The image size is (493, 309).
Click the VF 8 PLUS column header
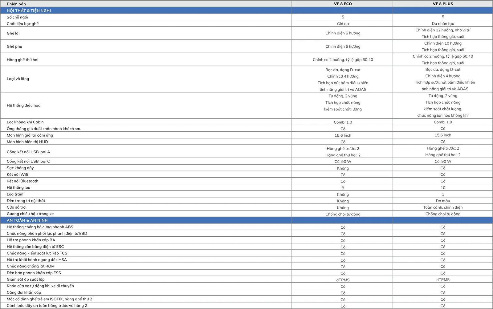pyautogui.click(x=443, y=4)
